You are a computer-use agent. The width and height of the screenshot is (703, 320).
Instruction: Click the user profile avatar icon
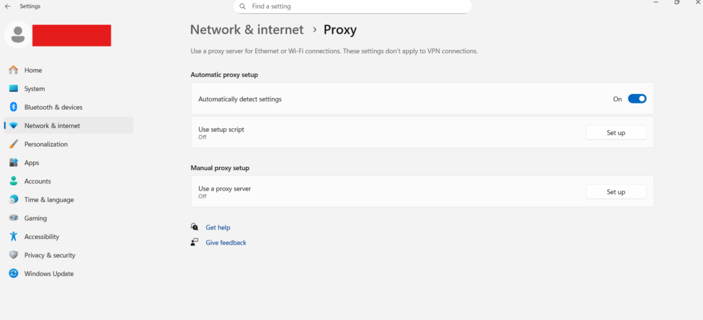[x=18, y=34]
